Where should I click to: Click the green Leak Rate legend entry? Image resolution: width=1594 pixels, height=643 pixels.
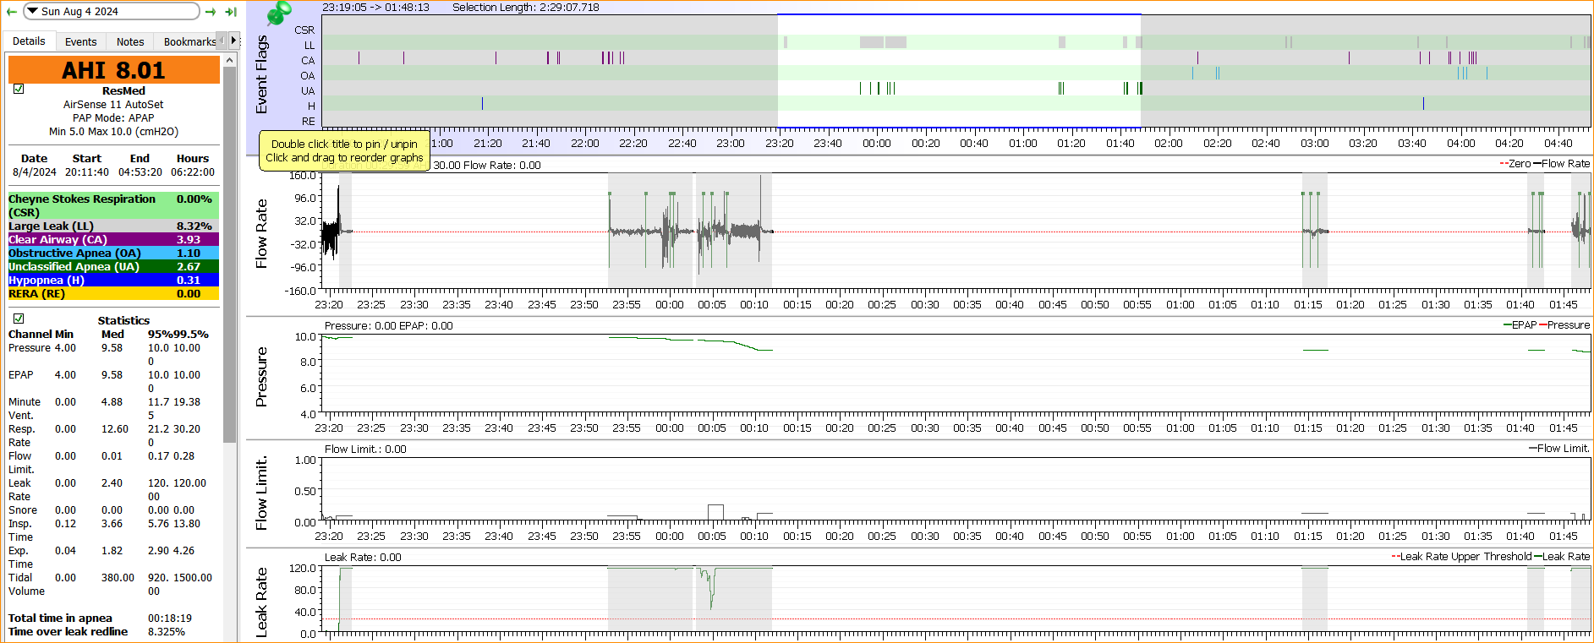(1562, 557)
